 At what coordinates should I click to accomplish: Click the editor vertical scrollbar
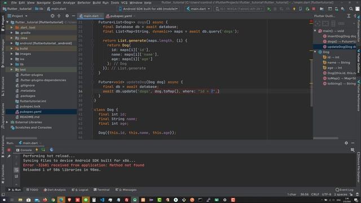[x=311, y=83]
